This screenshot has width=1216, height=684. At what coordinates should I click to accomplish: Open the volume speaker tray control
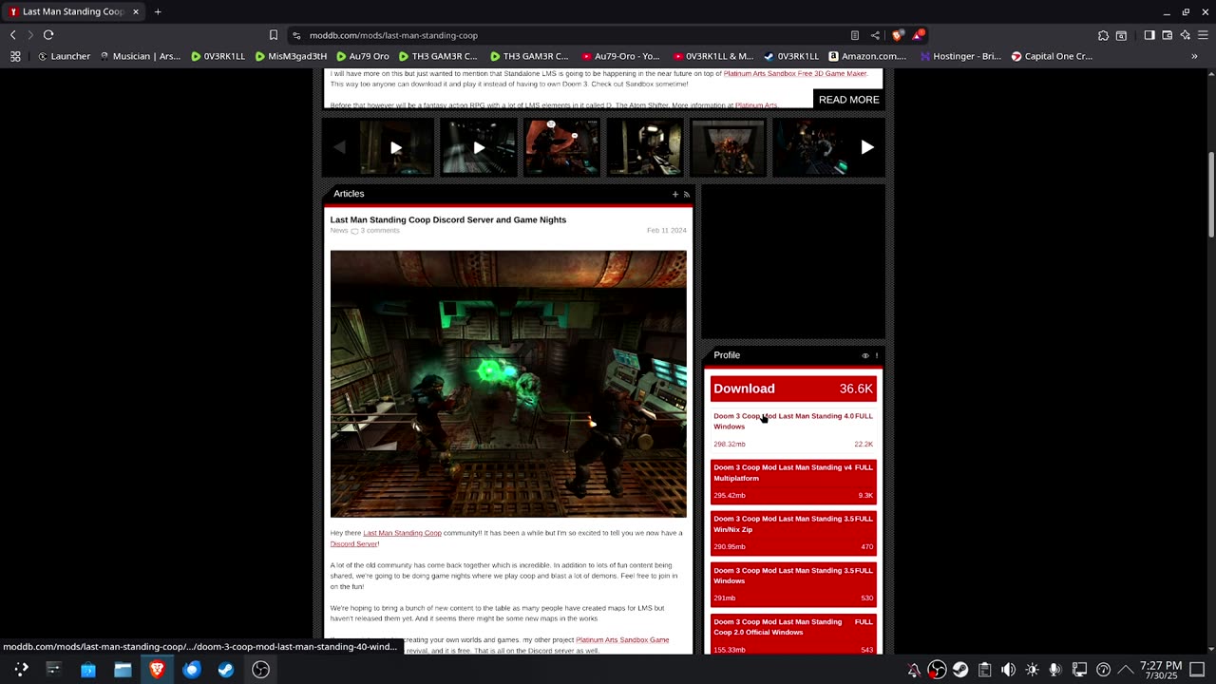(x=1009, y=670)
